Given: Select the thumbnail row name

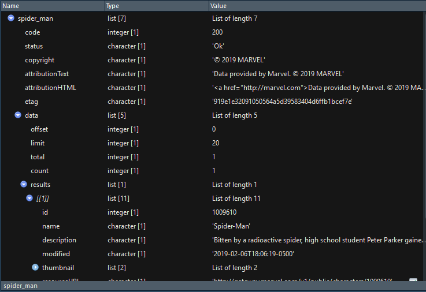Looking at the screenshot, I should [x=58, y=268].
